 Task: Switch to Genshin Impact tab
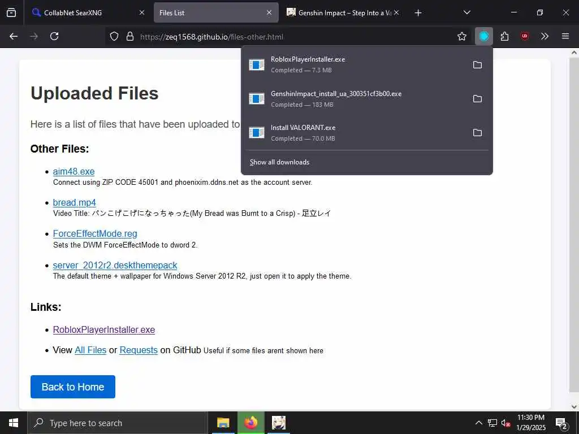(343, 12)
